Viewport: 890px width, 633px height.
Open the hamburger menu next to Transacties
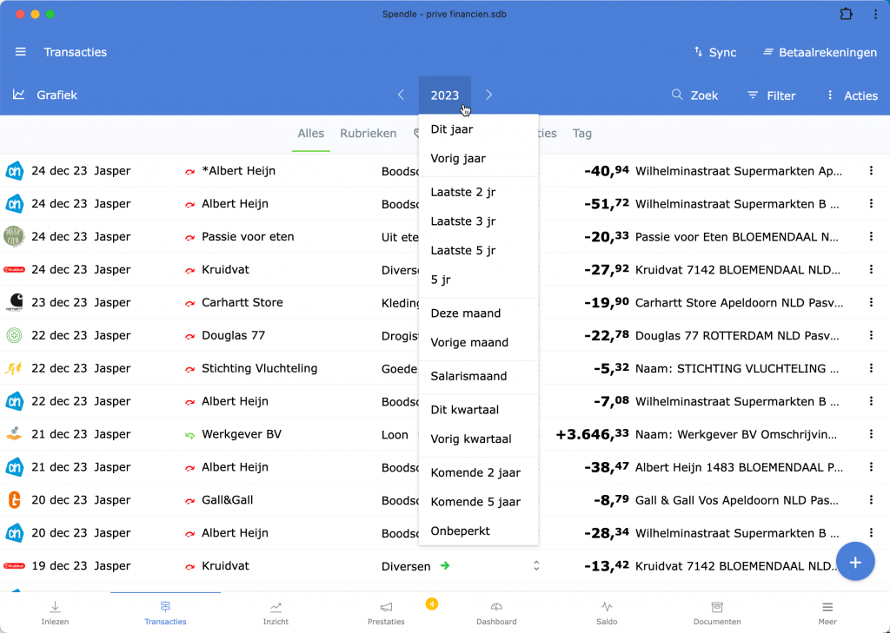click(x=21, y=52)
